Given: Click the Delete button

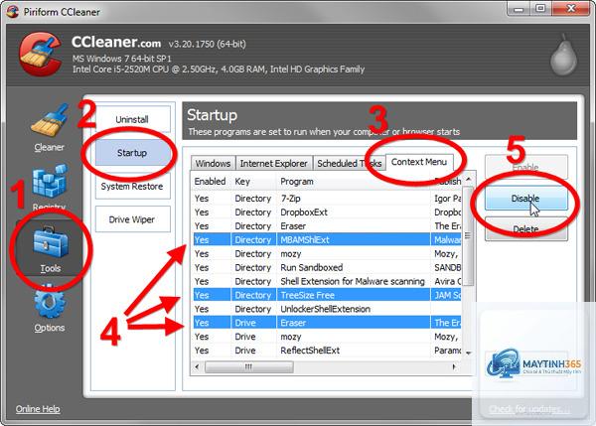Looking at the screenshot, I should click(526, 228).
